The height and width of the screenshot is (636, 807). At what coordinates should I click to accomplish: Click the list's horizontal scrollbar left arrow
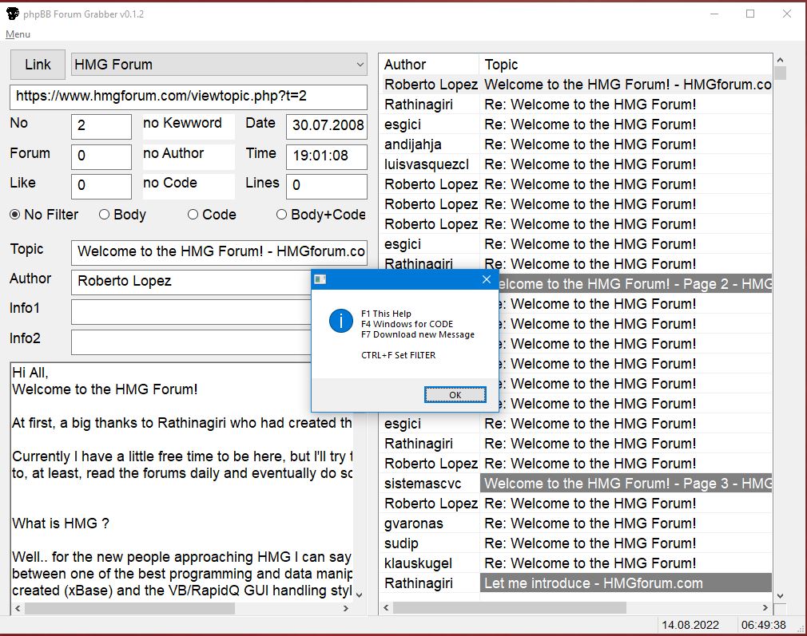tap(387, 608)
